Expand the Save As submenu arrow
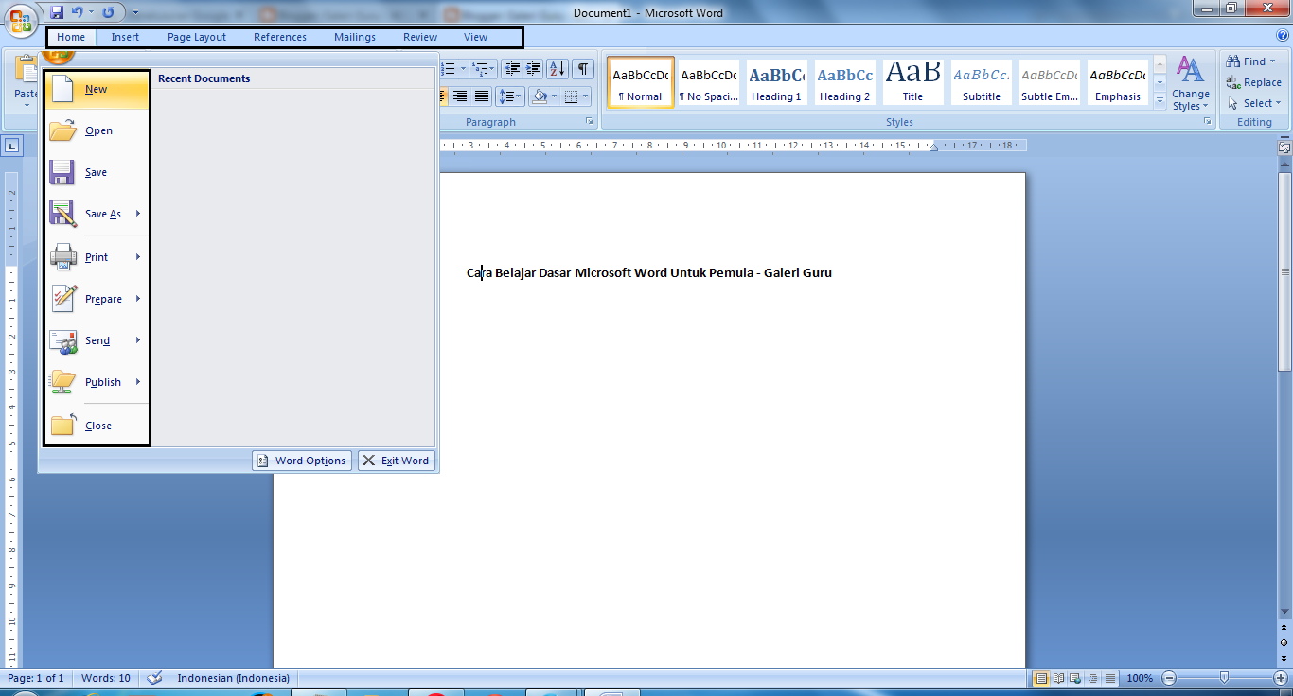1293x696 pixels. click(138, 214)
